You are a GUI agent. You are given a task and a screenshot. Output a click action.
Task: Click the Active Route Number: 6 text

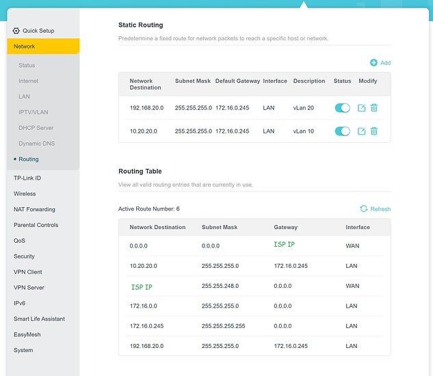click(149, 209)
